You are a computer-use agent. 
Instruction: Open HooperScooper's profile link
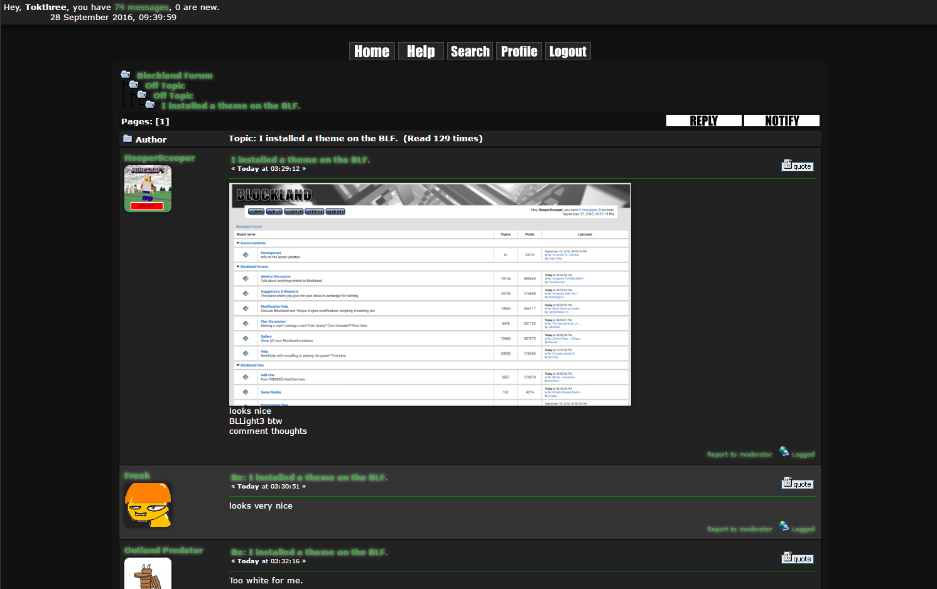pos(160,158)
